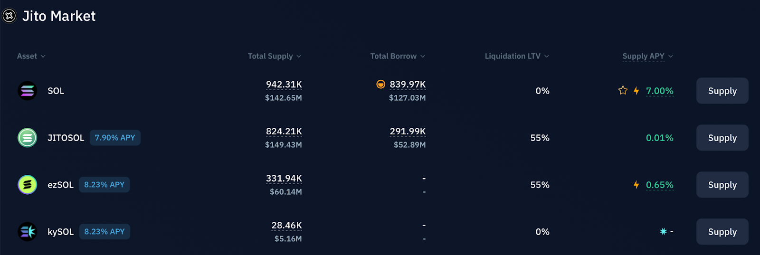The height and width of the screenshot is (255, 760).
Task: Click Supply button for kySOL
Action: coord(722,232)
